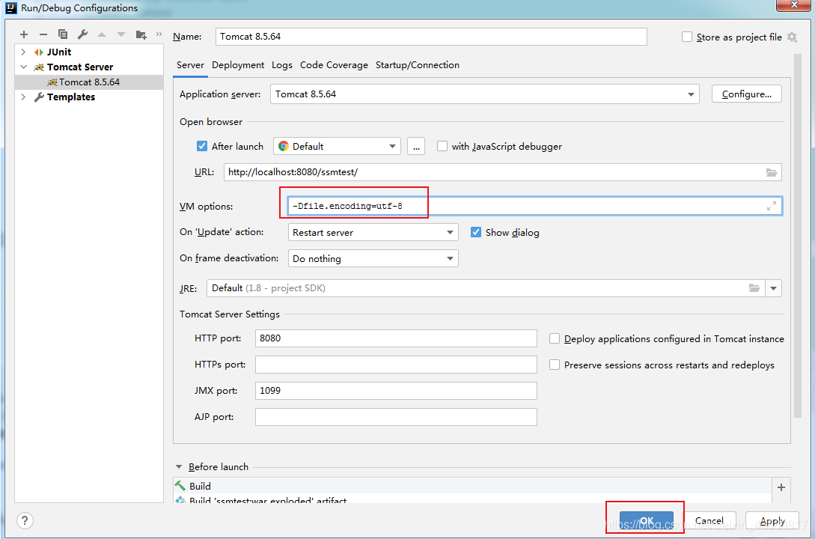Expand the JUnit tree node

[x=23, y=52]
